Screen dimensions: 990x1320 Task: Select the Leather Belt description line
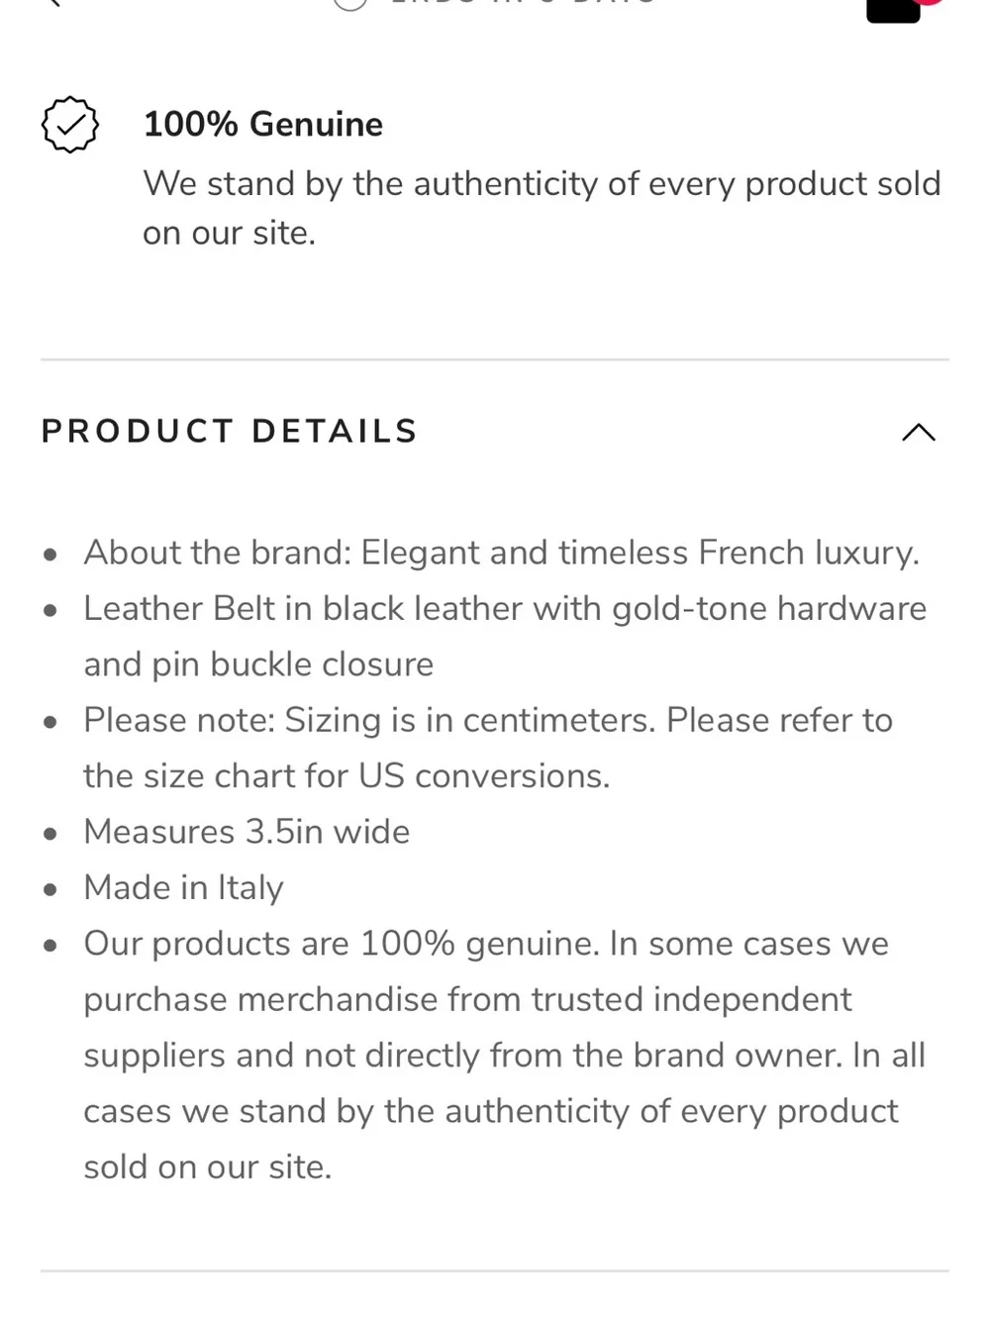[505, 608]
